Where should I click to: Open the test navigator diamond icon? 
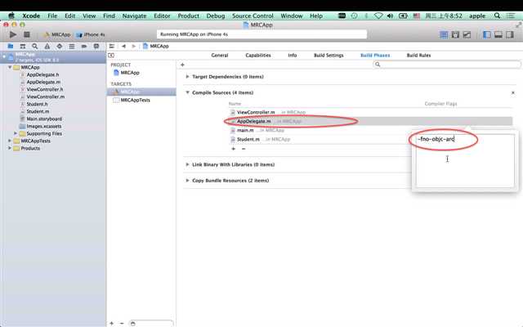click(x=60, y=46)
